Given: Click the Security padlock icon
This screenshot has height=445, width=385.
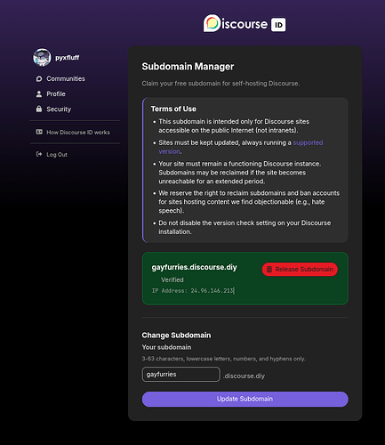Looking at the screenshot, I should click(x=39, y=109).
